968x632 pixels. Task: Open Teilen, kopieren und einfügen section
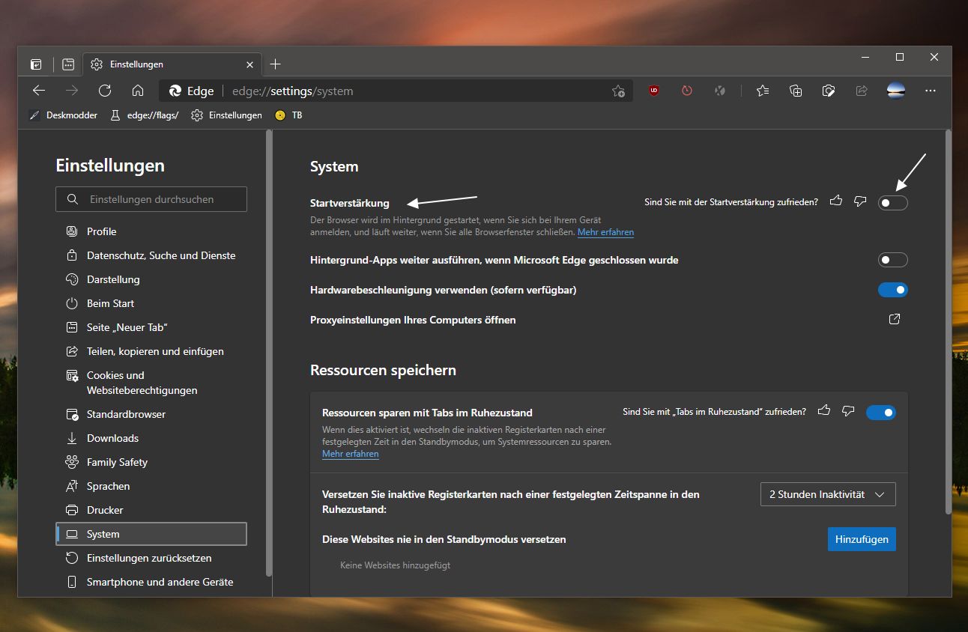[151, 351]
